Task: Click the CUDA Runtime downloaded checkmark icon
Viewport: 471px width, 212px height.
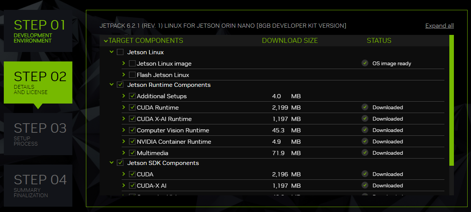Action: coord(365,107)
